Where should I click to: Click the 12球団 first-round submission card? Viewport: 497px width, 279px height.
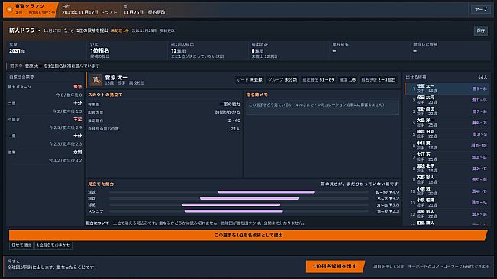pos(208,50)
